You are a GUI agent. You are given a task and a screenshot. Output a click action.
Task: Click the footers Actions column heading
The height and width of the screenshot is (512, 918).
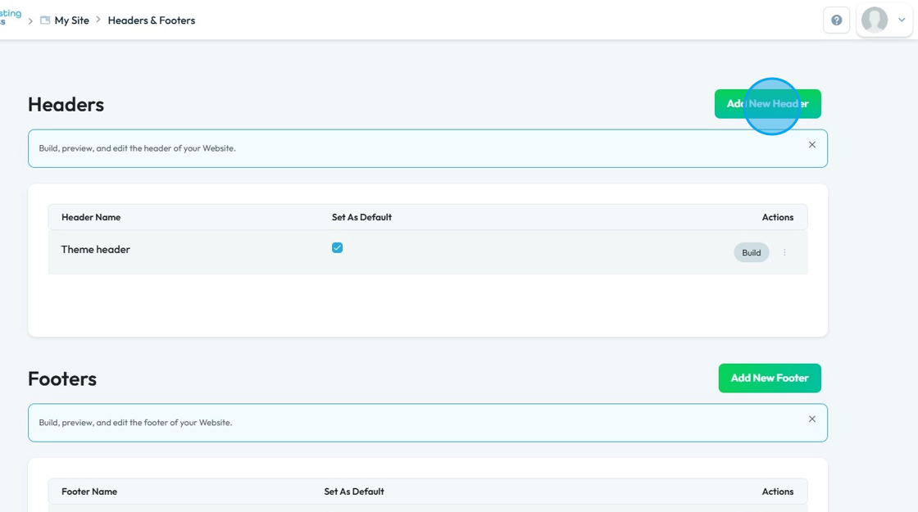pos(778,492)
